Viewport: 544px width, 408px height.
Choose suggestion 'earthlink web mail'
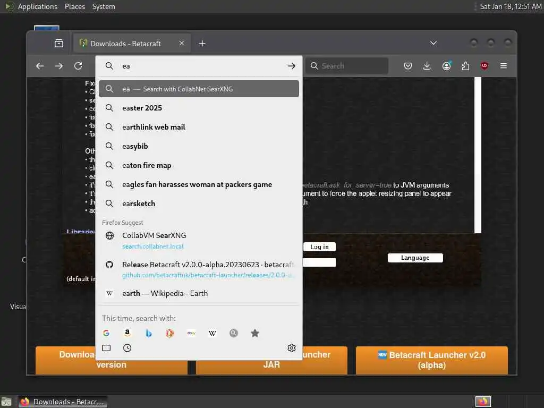(x=199, y=127)
